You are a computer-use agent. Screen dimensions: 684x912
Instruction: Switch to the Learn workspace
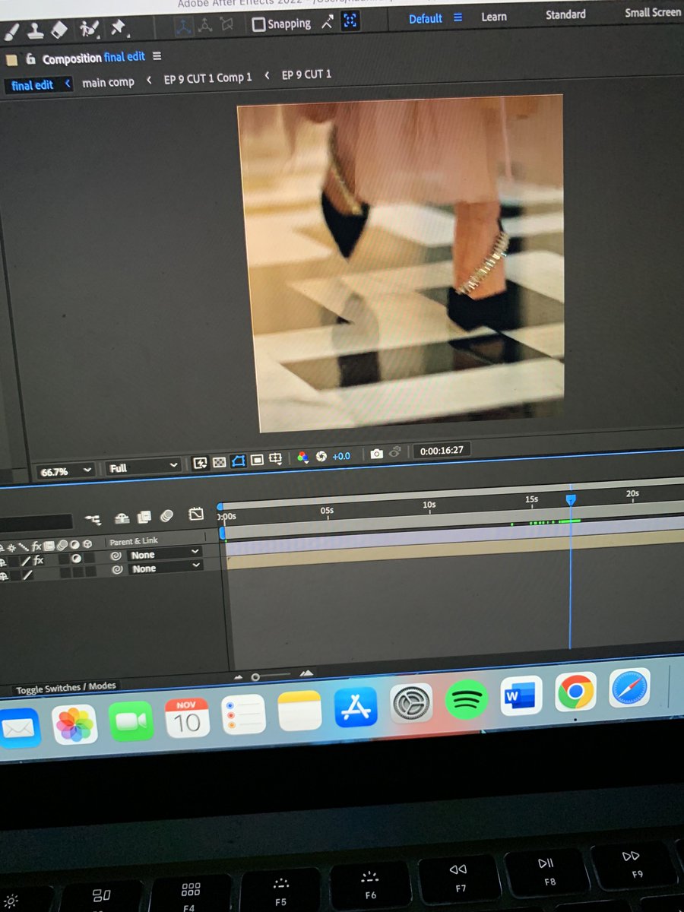tap(494, 16)
